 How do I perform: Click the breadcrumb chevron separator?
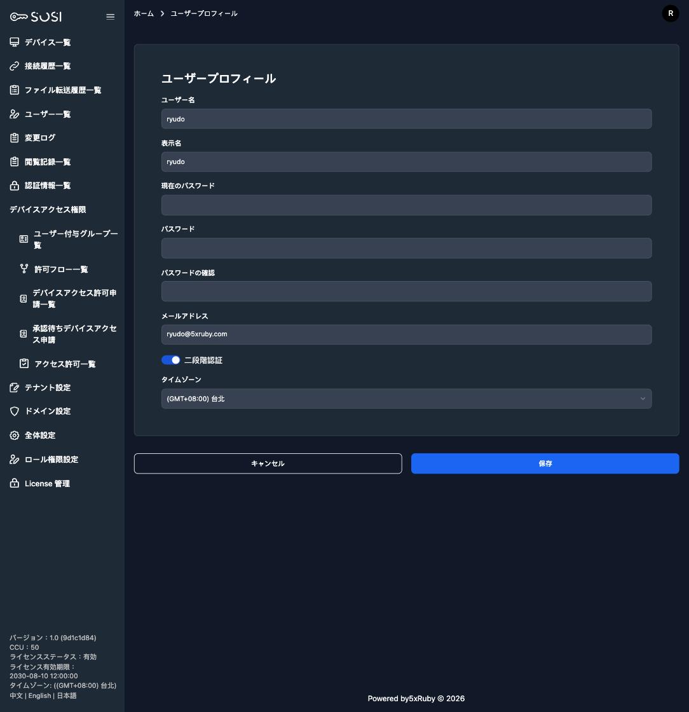162,13
